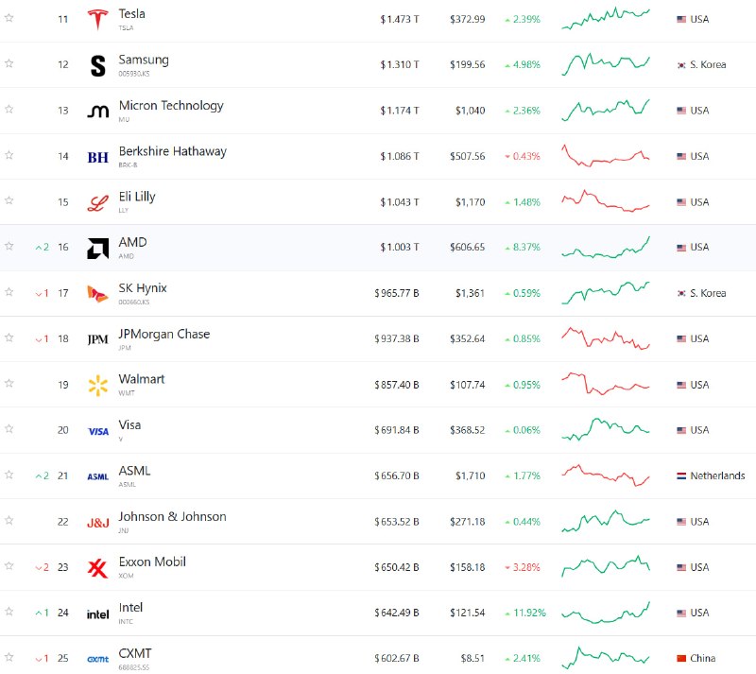The height and width of the screenshot is (674, 756).
Task: Open the Johnson & Johnson page
Action: pos(172,517)
